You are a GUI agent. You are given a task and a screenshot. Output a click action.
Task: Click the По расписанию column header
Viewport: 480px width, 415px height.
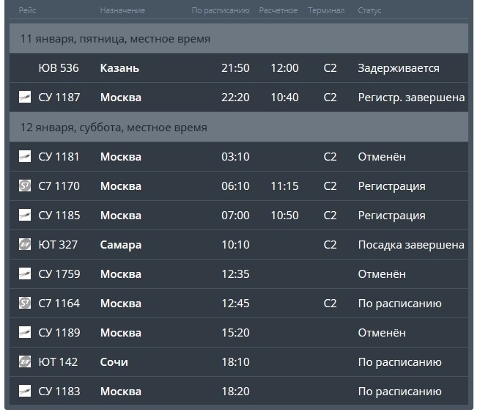[221, 10]
